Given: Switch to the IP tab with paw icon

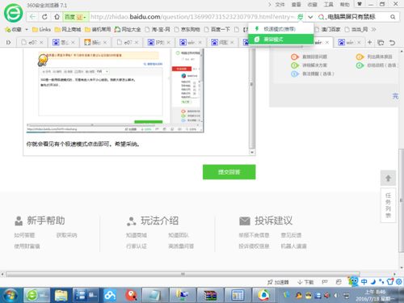Looking at the screenshot, I should point(159,42).
